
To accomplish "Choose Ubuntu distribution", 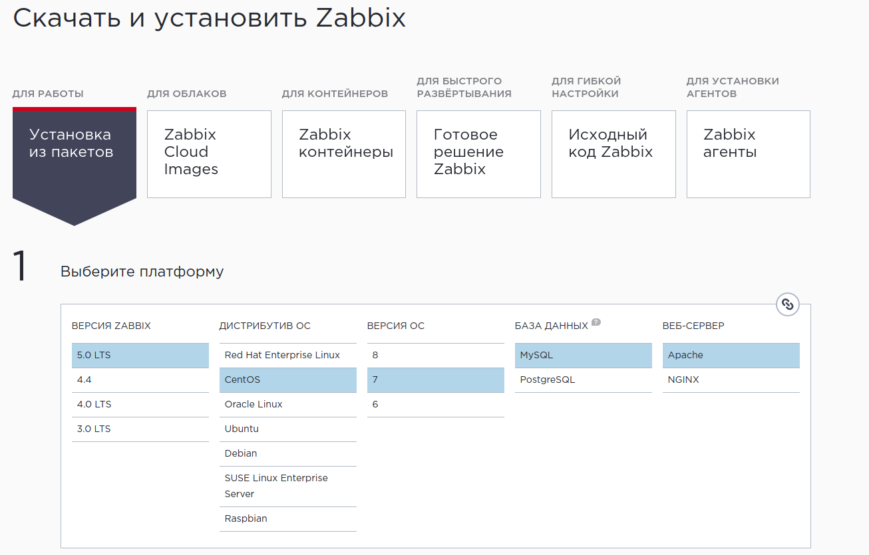I will [x=288, y=429].
